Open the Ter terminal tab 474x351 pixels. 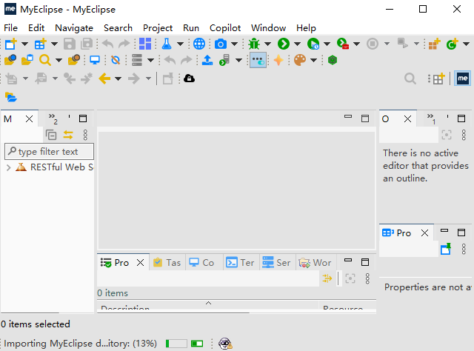coord(241,263)
